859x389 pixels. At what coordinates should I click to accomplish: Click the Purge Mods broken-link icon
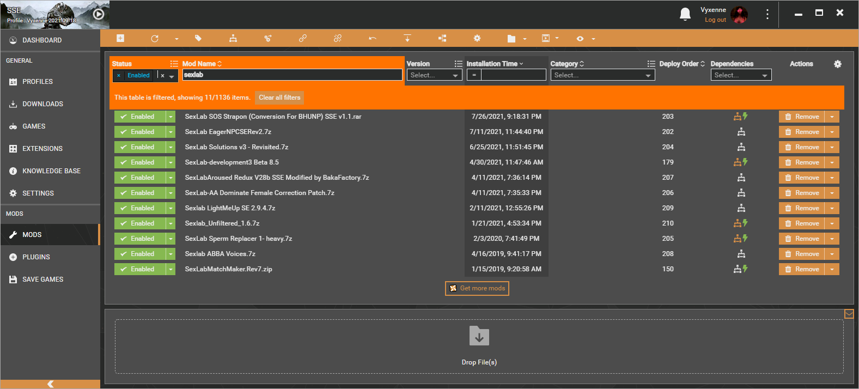[x=338, y=38]
